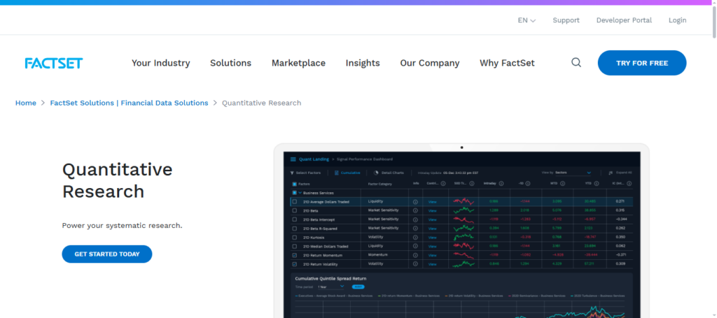Image resolution: width=717 pixels, height=318 pixels.
Task: Open the Solutions menu
Action: (x=230, y=63)
